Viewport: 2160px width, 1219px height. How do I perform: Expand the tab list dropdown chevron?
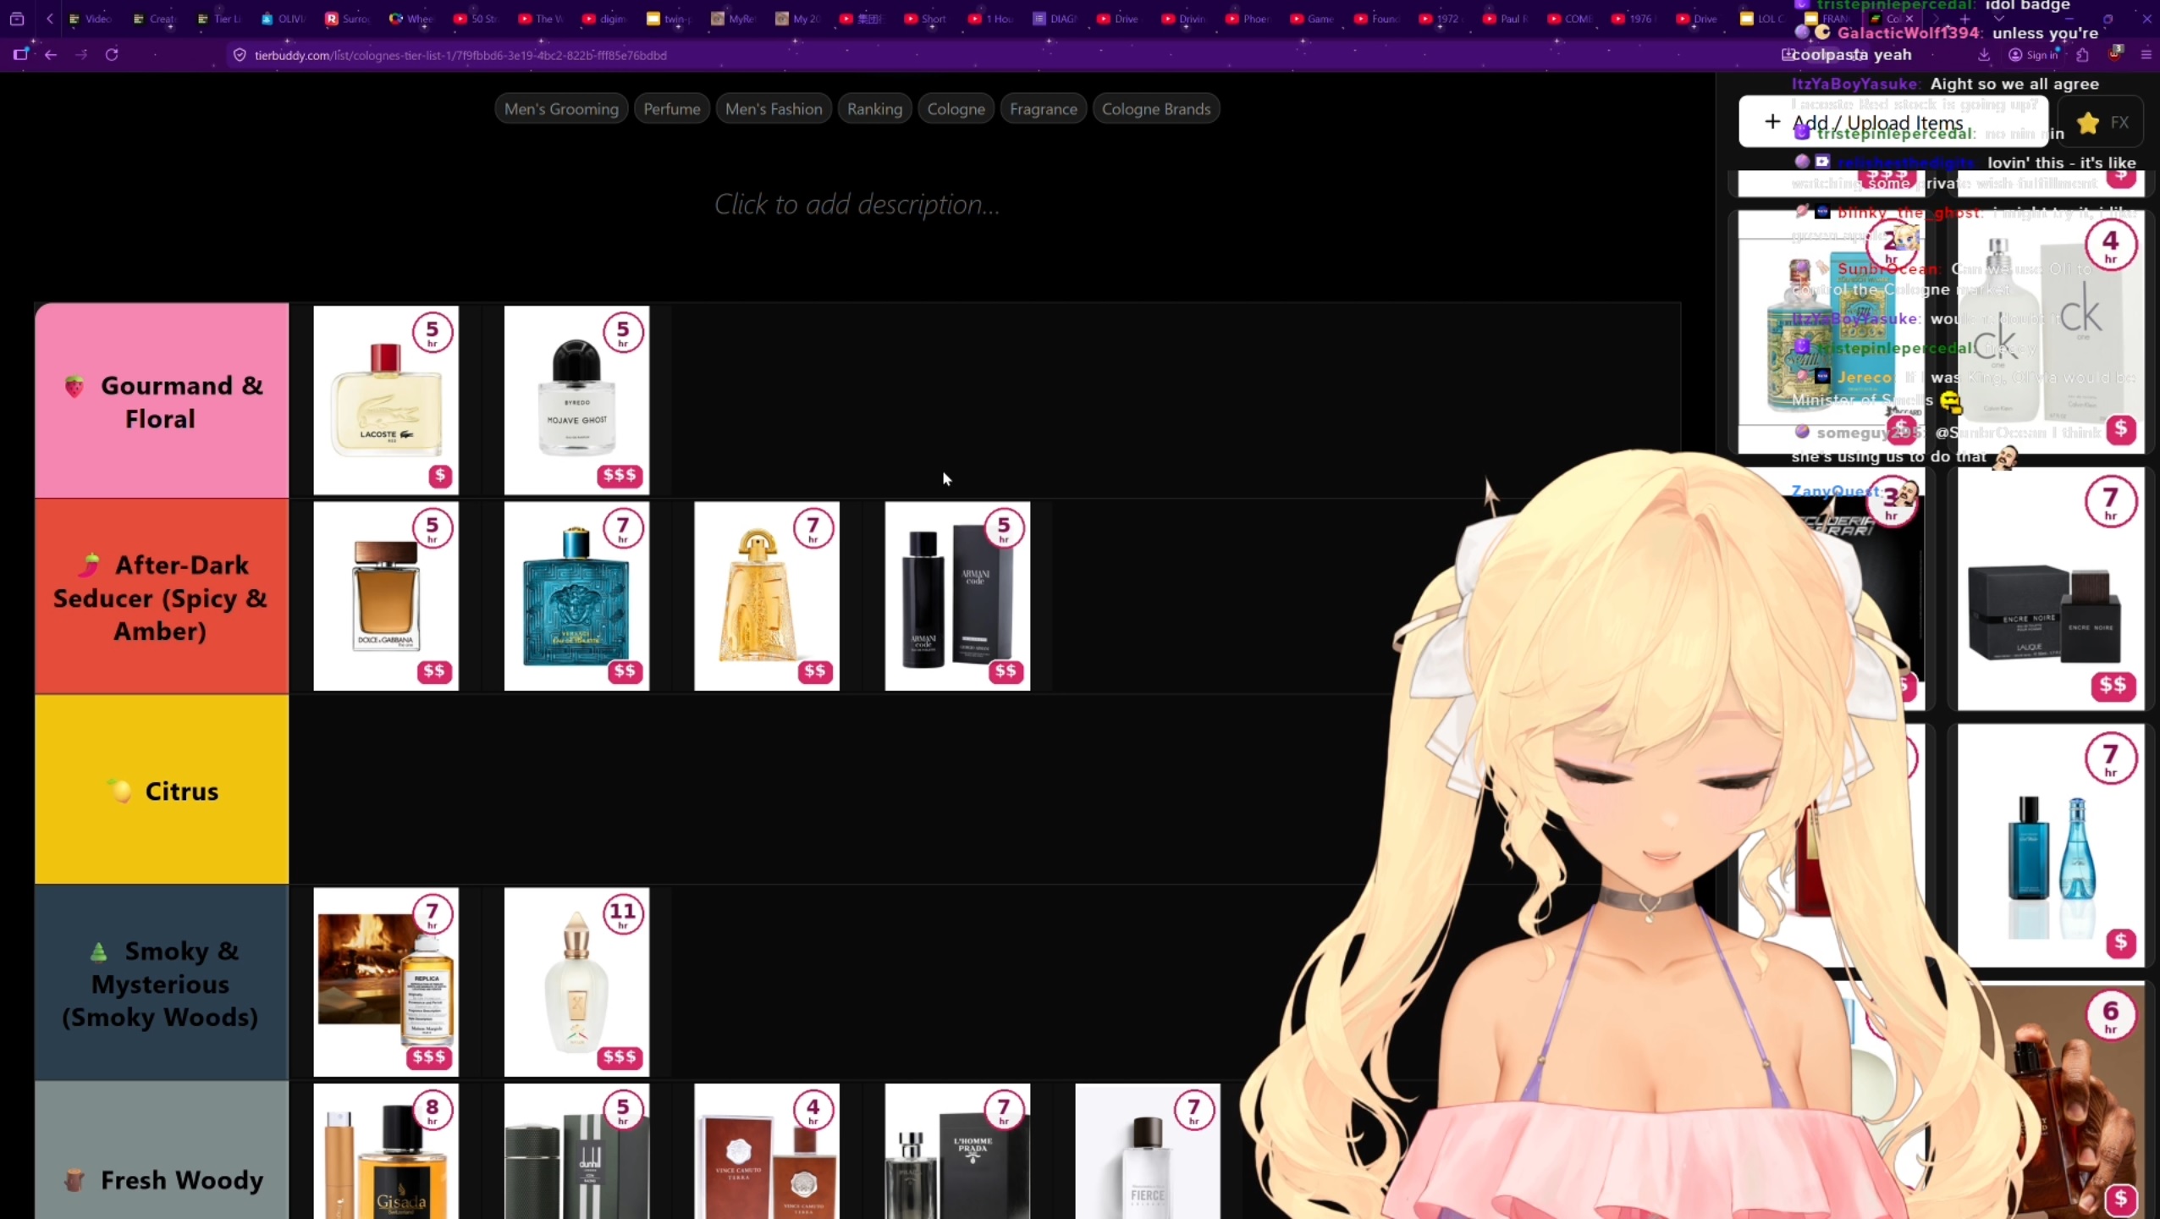click(x=1999, y=19)
